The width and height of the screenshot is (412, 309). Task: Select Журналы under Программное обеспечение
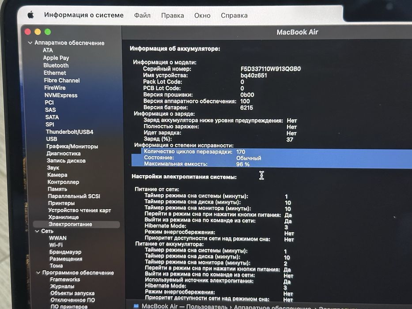pos(62,286)
